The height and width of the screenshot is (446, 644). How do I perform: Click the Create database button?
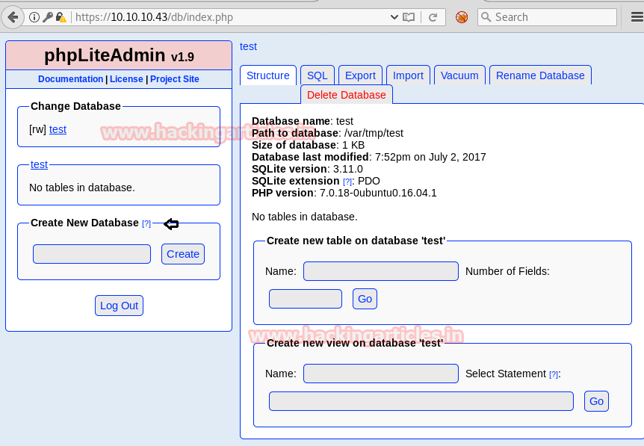(x=183, y=254)
